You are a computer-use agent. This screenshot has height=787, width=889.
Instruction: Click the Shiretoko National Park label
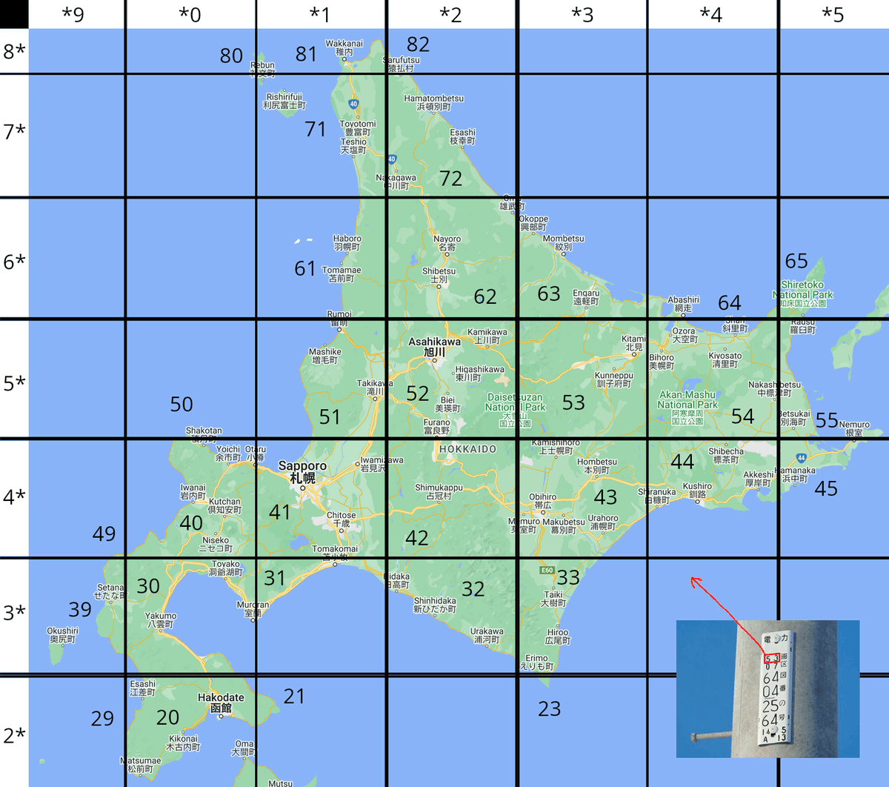pos(802,293)
